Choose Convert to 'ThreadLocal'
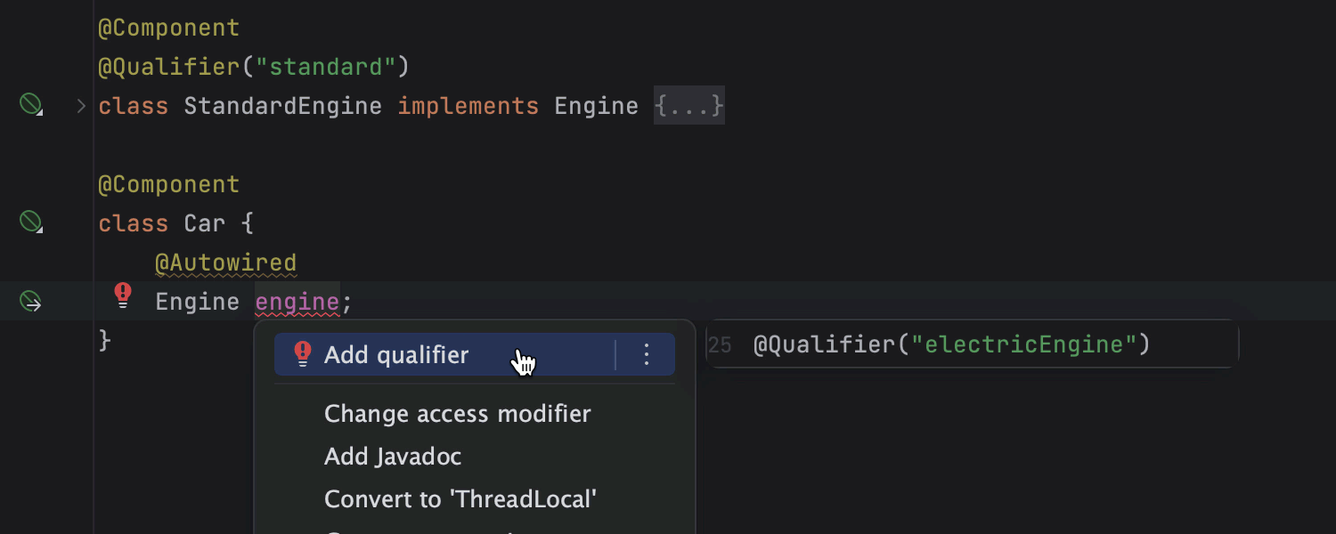 (x=460, y=499)
